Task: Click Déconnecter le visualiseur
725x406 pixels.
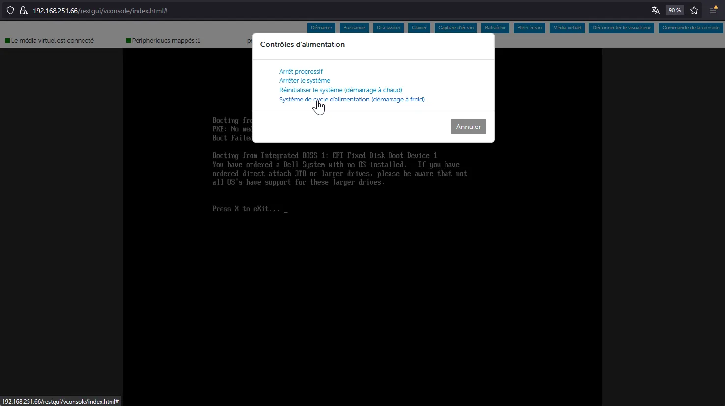Action: [x=621, y=28]
